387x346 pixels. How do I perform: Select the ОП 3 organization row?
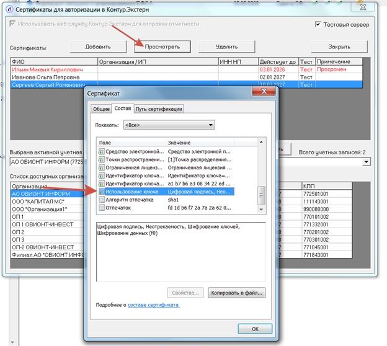[x=47, y=239]
